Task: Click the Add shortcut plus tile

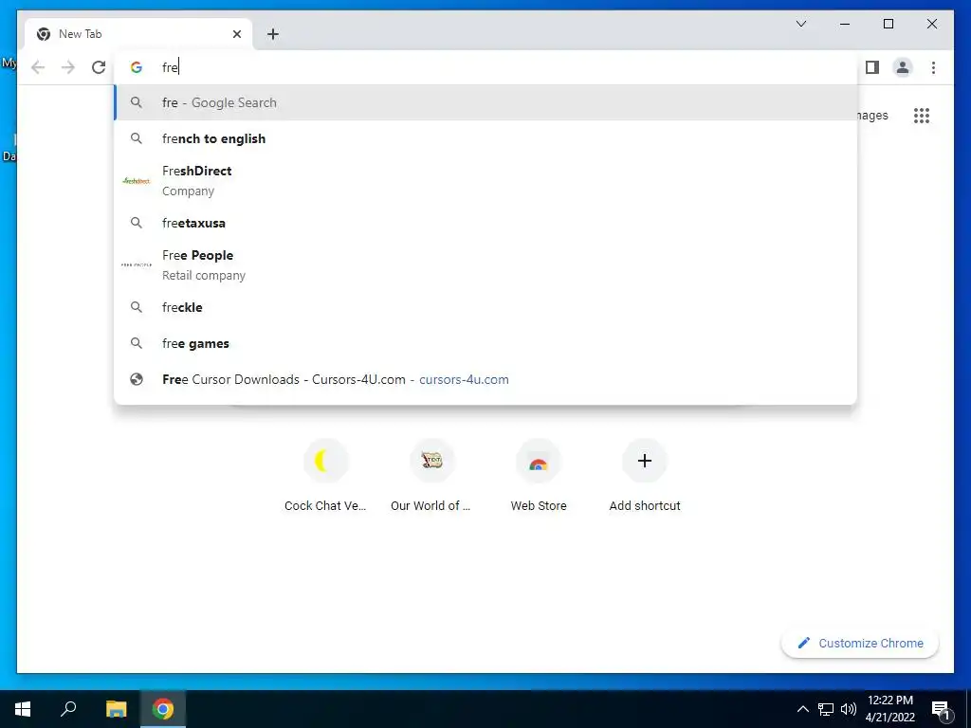Action: [x=645, y=476]
